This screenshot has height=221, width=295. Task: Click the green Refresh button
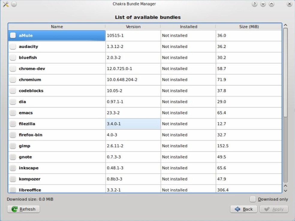click(x=23, y=209)
